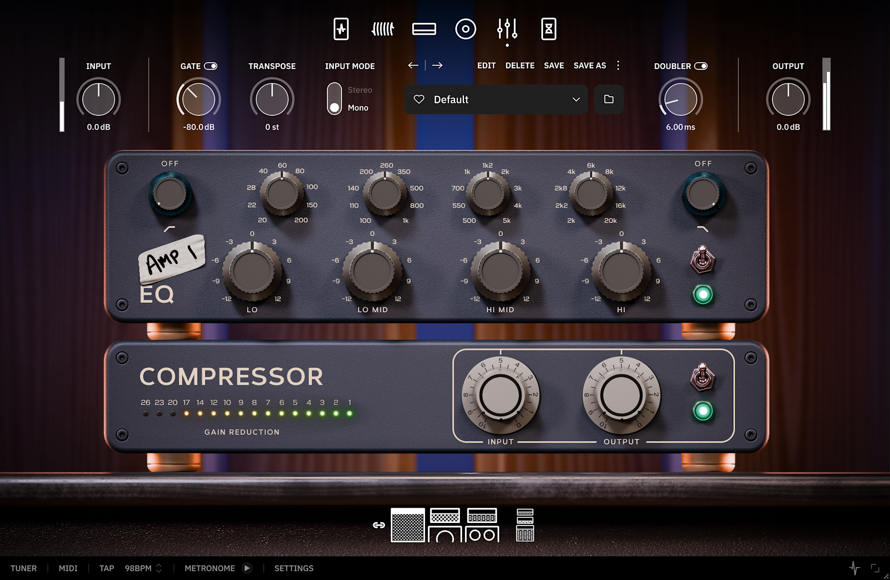Click the amp head section icon

pos(424,29)
